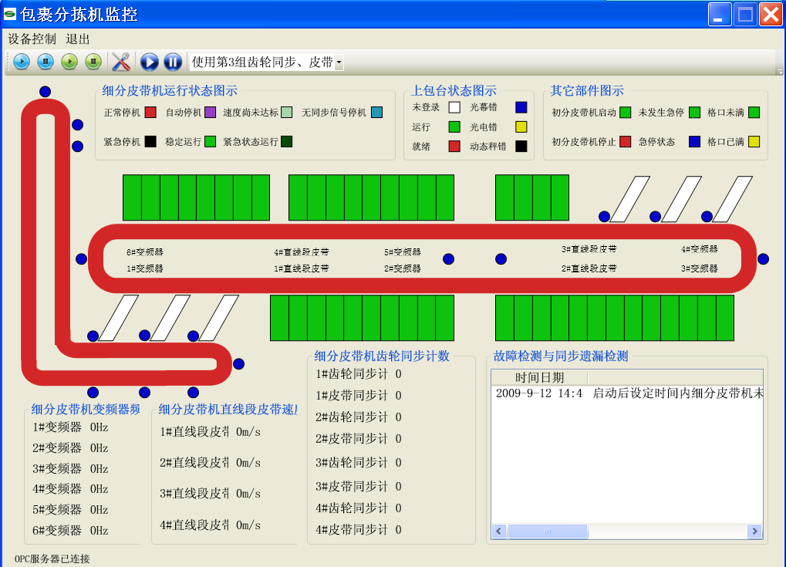Click the blue indicator left of 6#变频器 belt end

tap(81, 258)
